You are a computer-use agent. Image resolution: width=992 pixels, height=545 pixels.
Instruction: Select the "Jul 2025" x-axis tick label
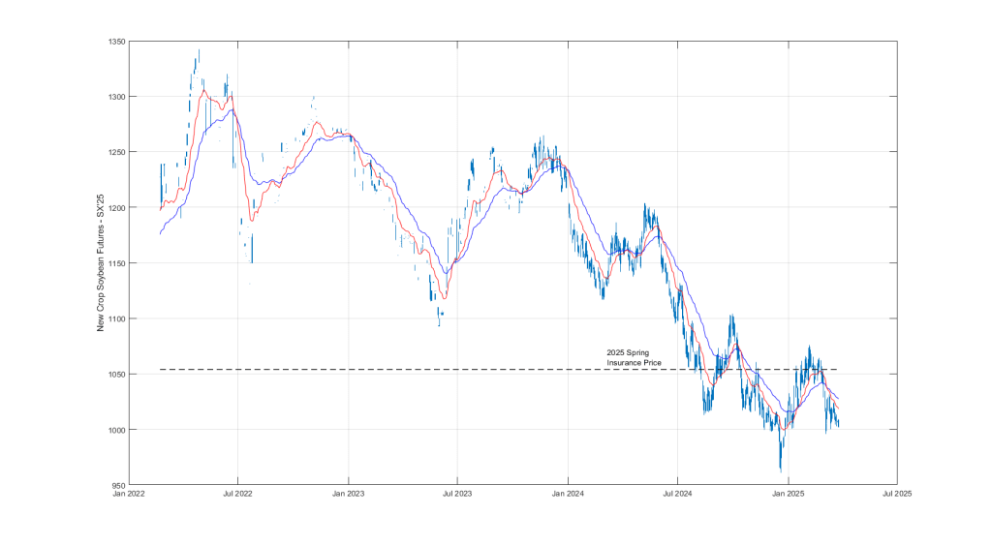[897, 493]
